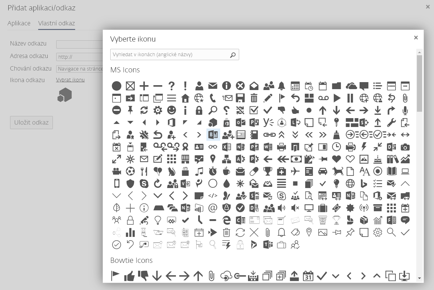Pick the @ symbol icon

pos(213,208)
